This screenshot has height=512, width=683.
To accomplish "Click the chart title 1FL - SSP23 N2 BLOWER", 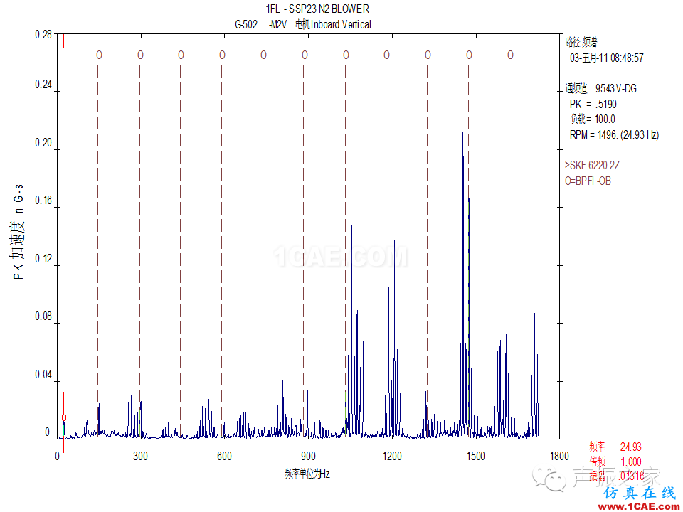I will click(317, 9).
